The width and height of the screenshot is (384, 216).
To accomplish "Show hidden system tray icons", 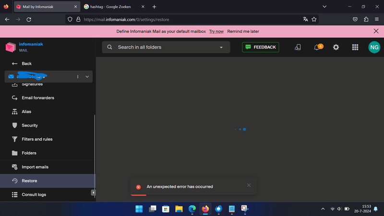I will 323,209.
